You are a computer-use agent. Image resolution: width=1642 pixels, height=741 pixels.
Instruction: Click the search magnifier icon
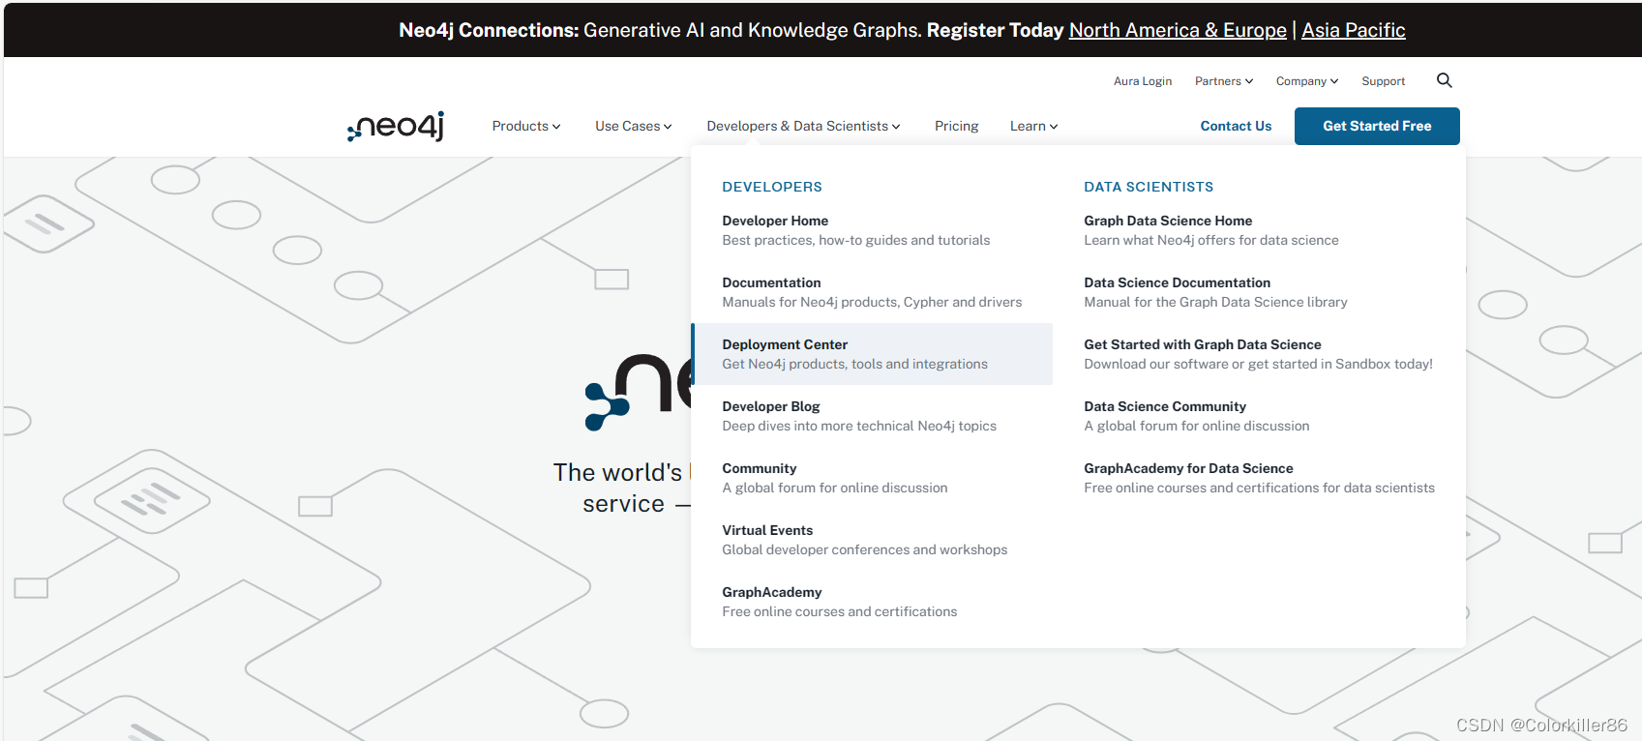1444,80
